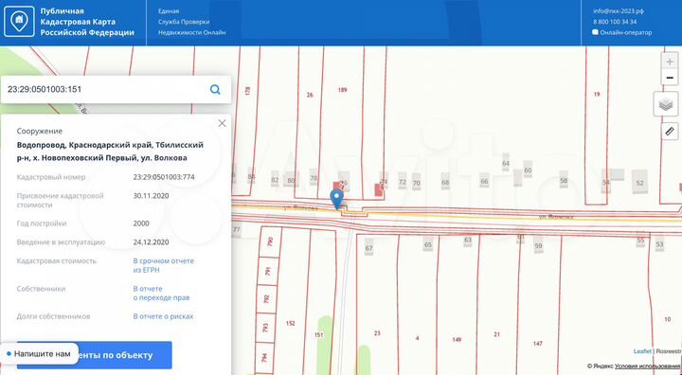Select parcel 4 on the map
Image resolution: width=682 pixels, height=375 pixels.
pyautogui.click(x=417, y=338)
